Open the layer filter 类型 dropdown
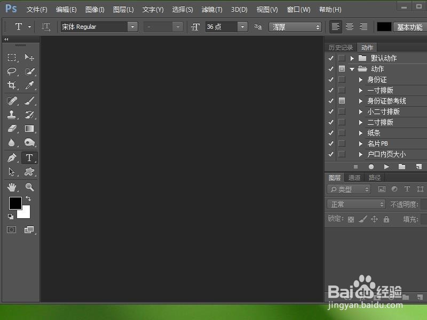 [349, 189]
